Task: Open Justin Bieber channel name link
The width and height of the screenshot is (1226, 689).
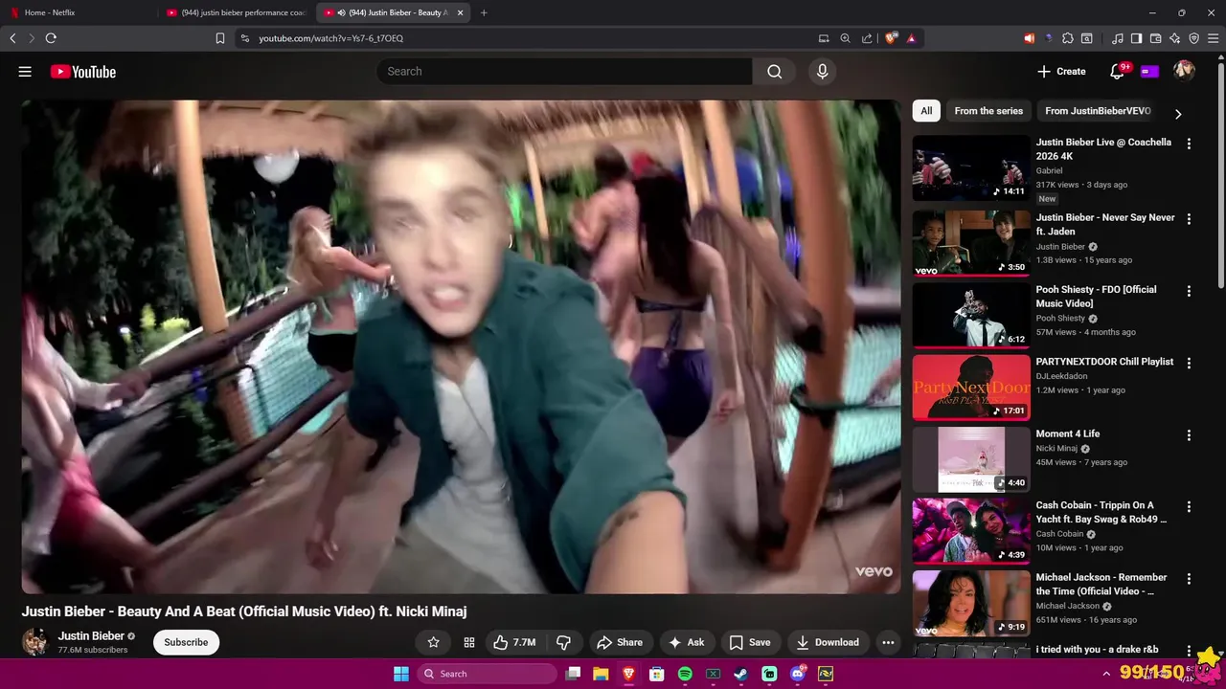Action: 91,635
